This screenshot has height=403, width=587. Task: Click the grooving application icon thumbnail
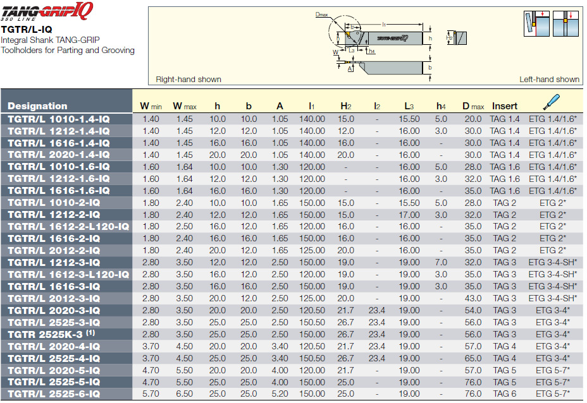pos(565,23)
